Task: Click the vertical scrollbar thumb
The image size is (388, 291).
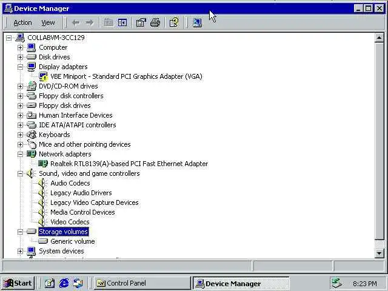Action: tap(379, 141)
